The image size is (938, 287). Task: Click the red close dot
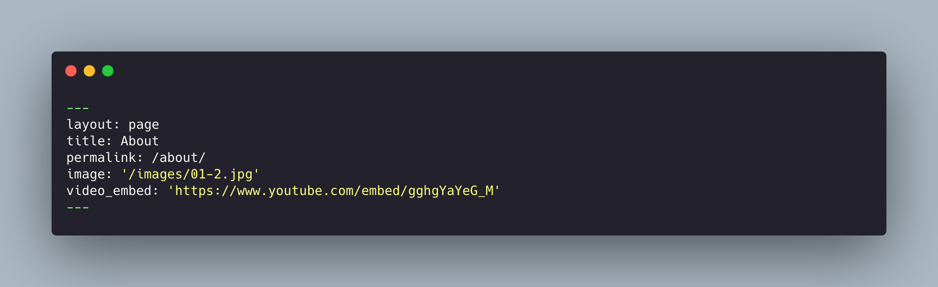[x=71, y=71]
